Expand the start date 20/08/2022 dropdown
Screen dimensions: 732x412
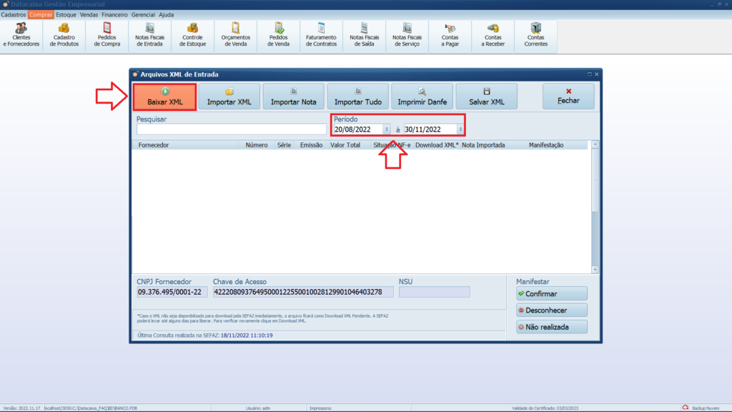point(387,129)
